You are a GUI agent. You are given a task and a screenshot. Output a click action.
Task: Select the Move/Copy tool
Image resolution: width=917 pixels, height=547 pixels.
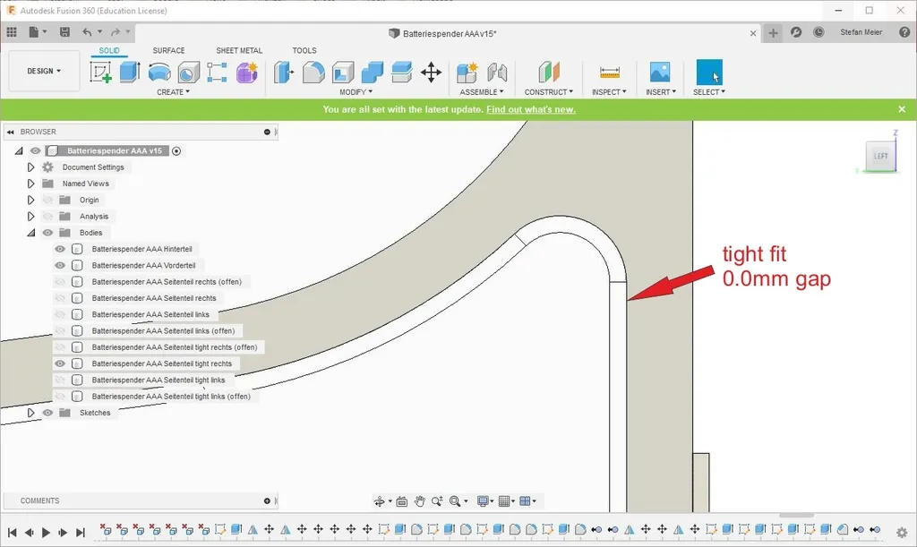pos(431,73)
